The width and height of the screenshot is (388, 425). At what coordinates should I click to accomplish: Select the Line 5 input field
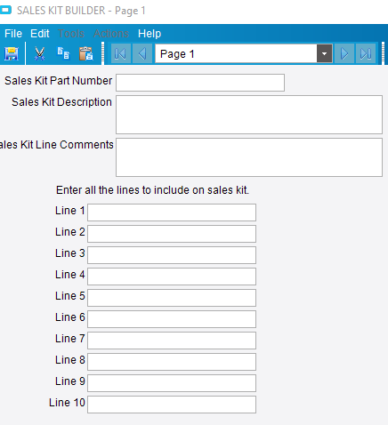(172, 298)
